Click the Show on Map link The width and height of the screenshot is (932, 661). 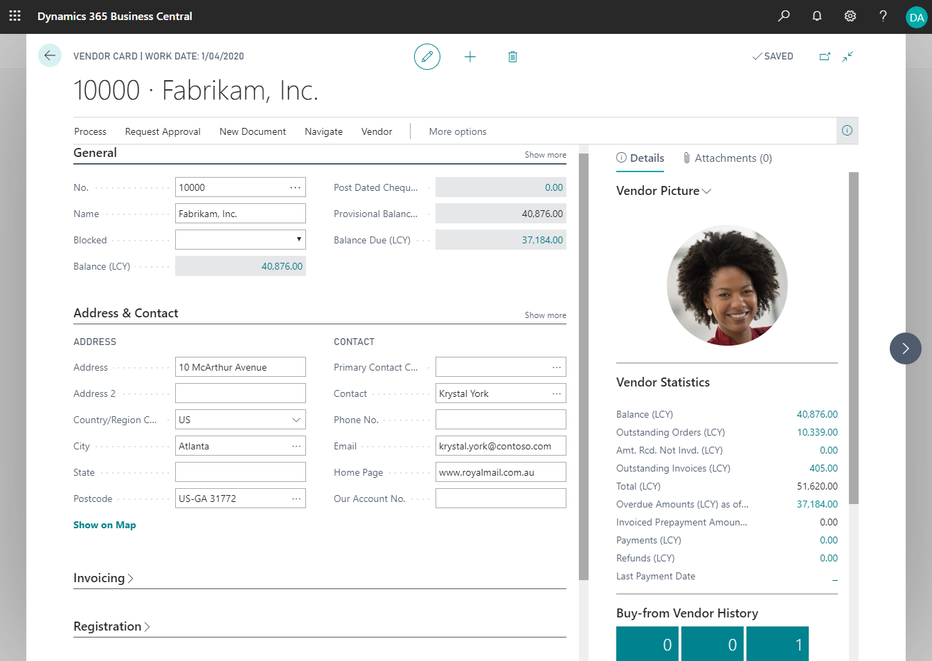(x=105, y=525)
